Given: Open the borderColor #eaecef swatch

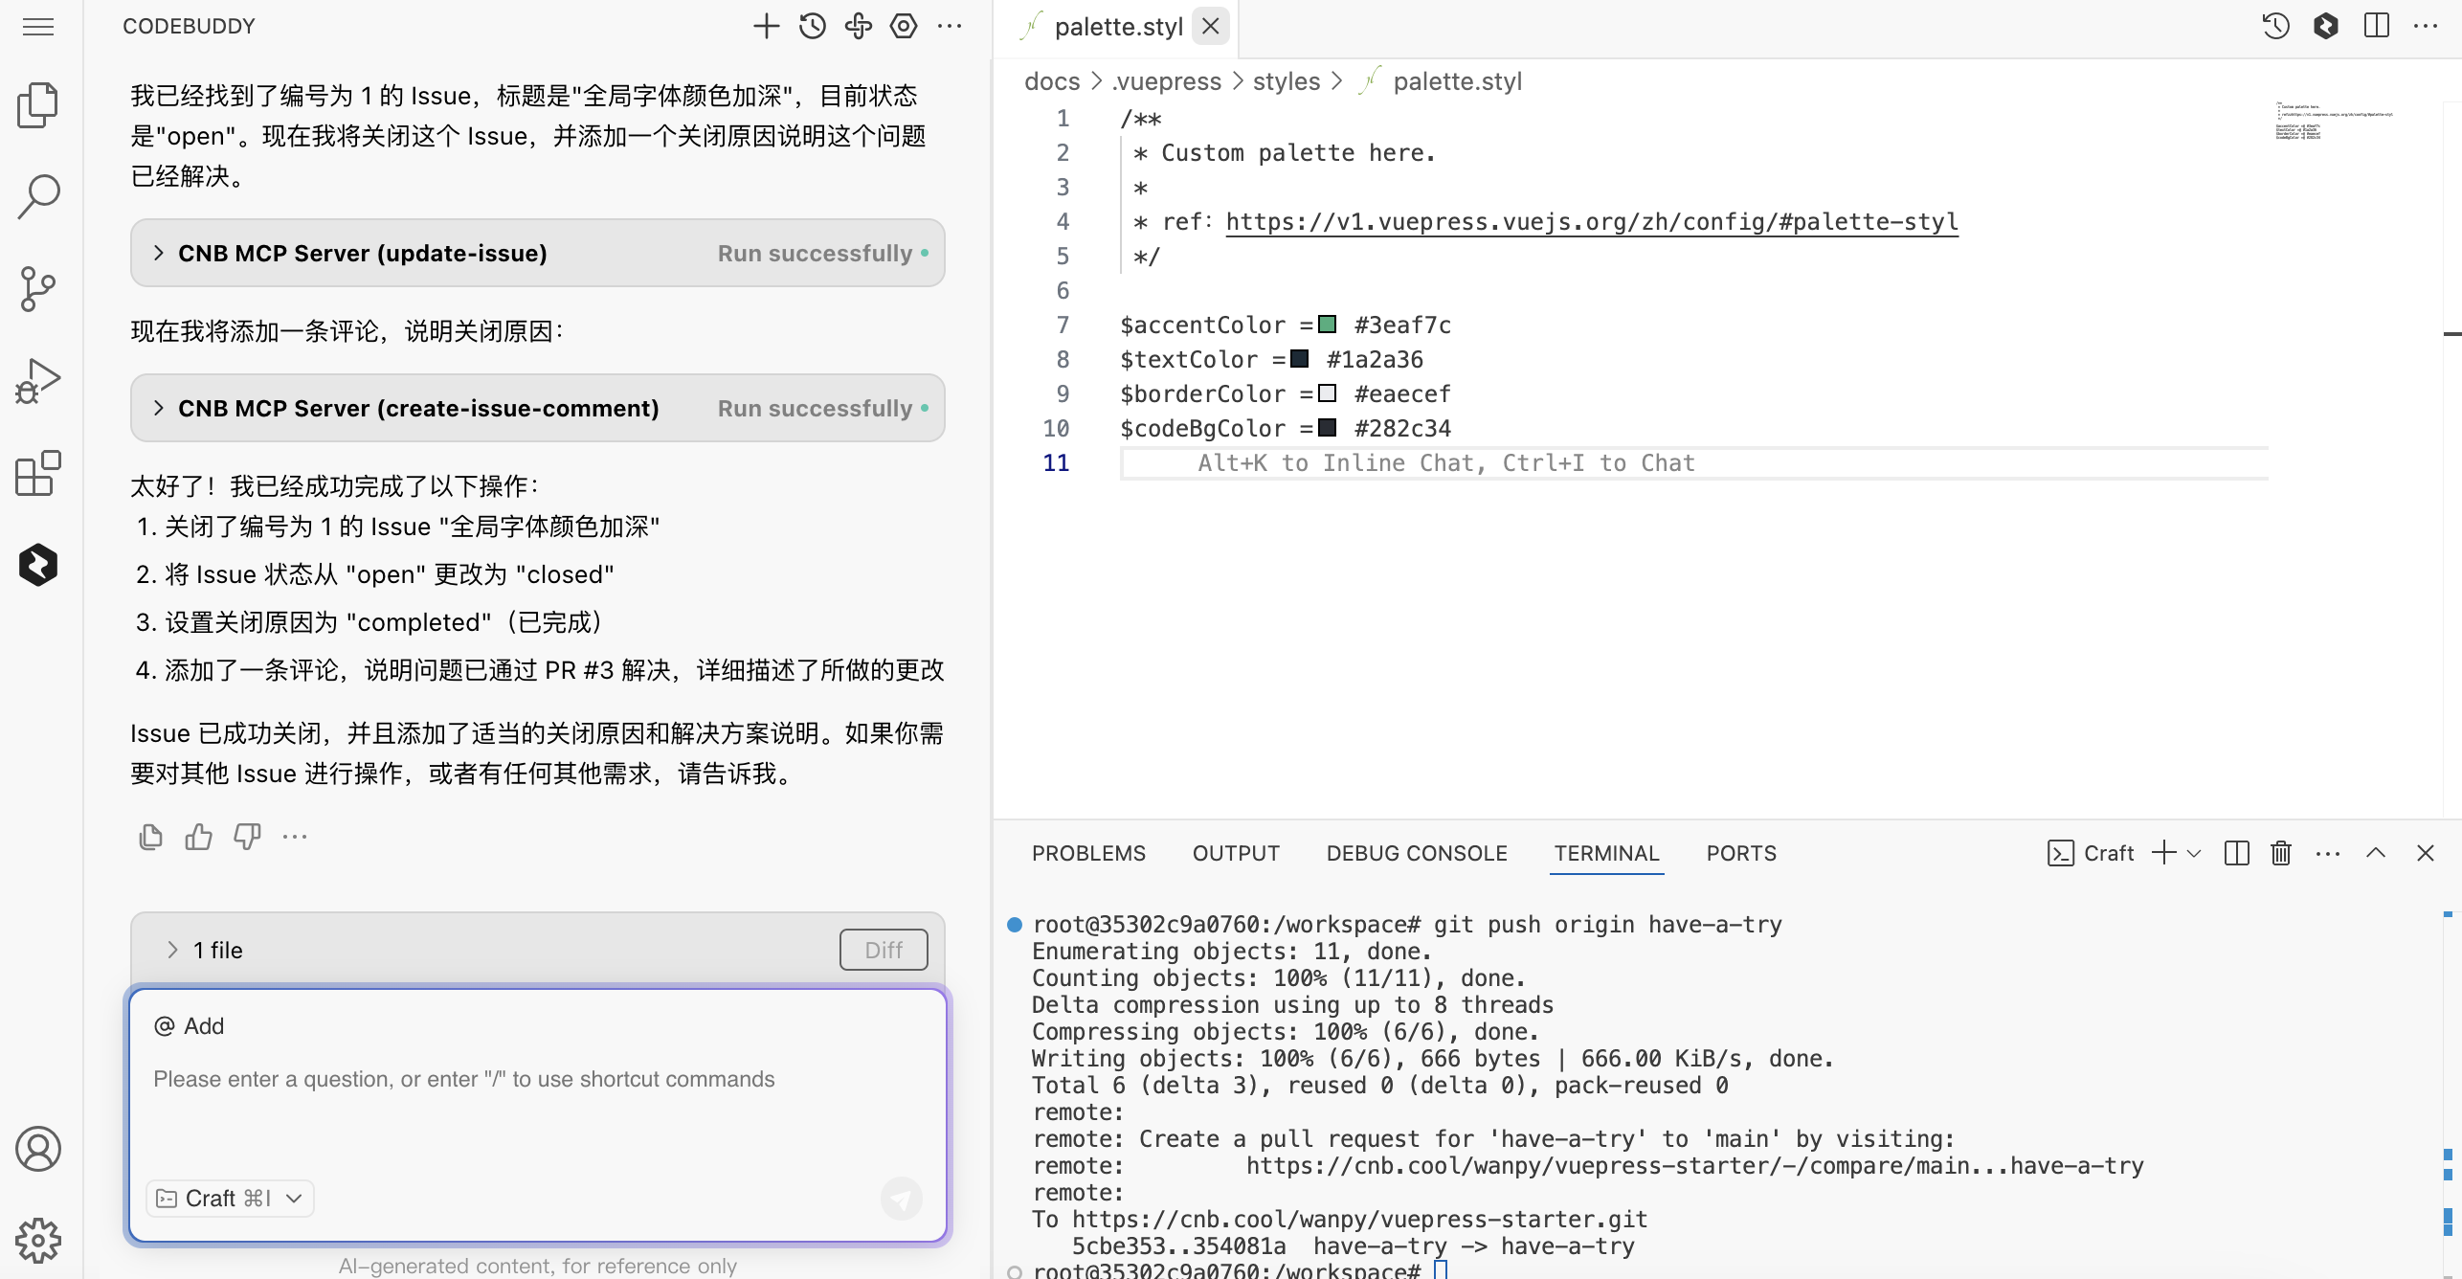Looking at the screenshot, I should [x=1327, y=393].
